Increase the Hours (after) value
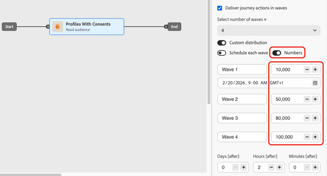This screenshot has height=176, width=327. coord(279,167)
